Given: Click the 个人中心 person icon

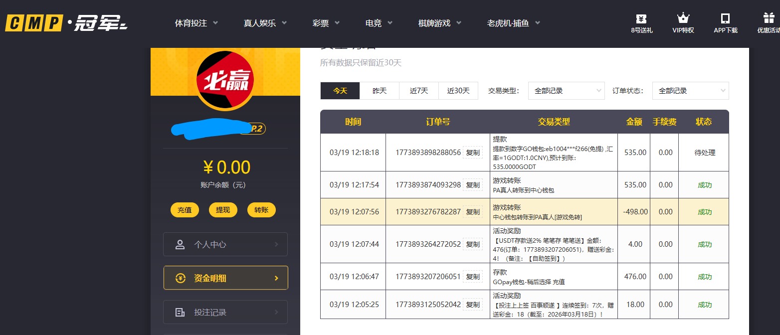Looking at the screenshot, I should 181,244.
